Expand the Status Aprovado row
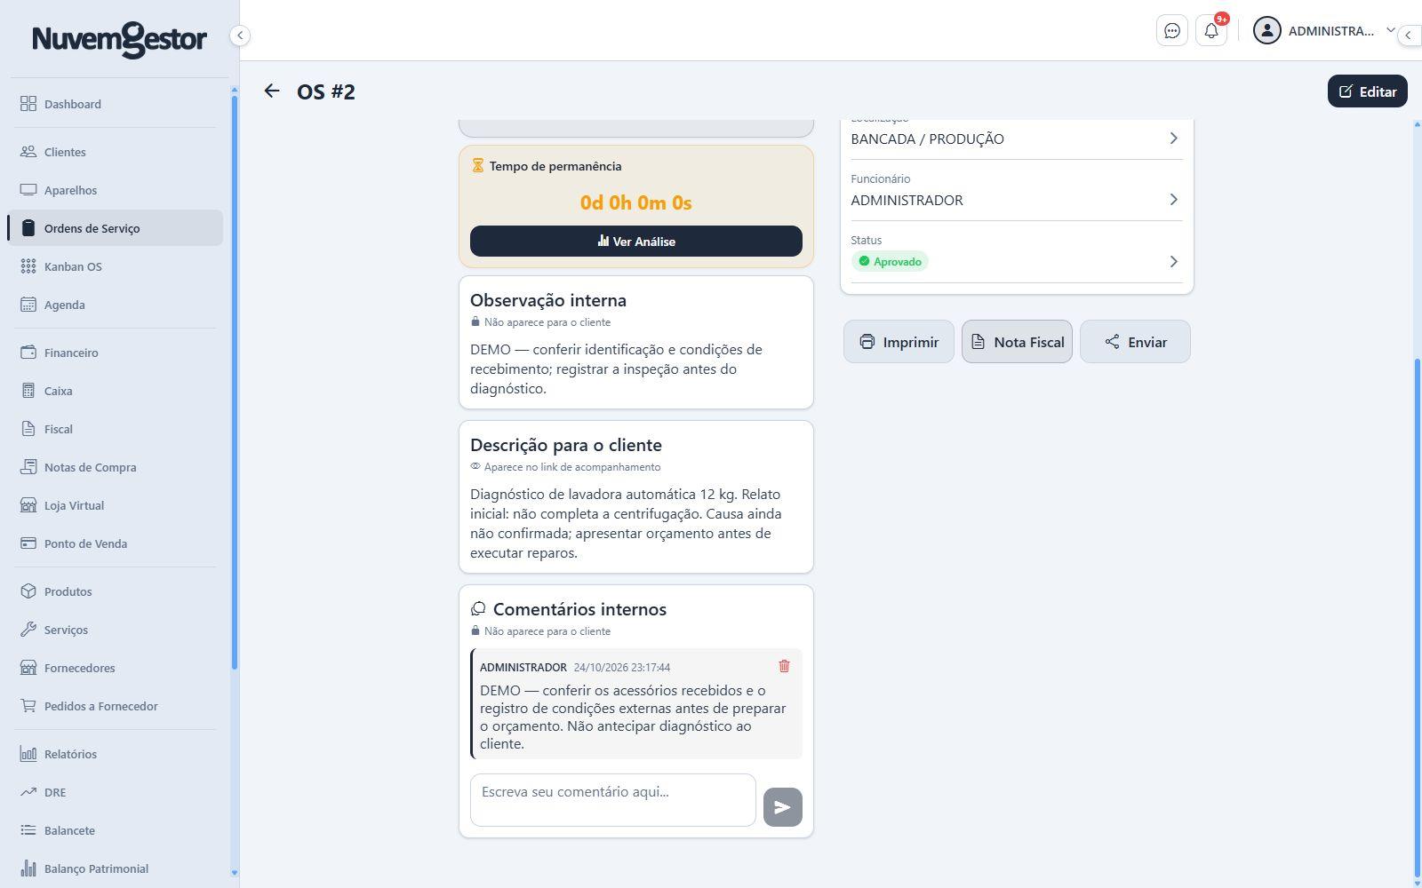 (x=1017, y=252)
